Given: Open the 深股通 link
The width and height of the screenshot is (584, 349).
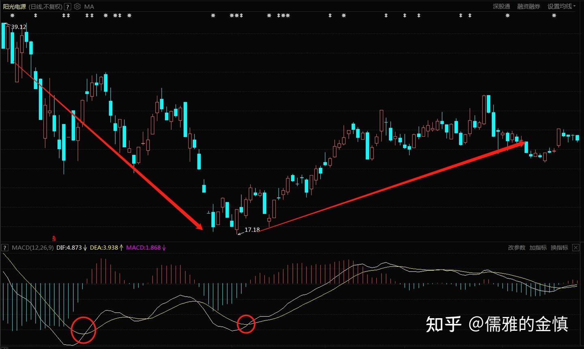Looking at the screenshot, I should (501, 6).
